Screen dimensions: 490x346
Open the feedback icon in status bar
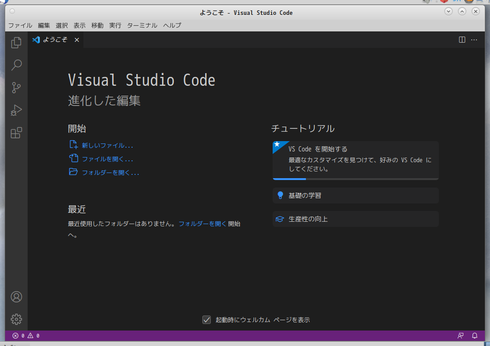point(460,336)
